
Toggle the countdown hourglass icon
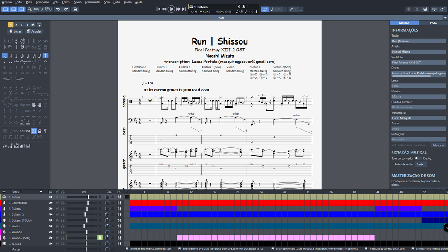[x=239, y=7]
